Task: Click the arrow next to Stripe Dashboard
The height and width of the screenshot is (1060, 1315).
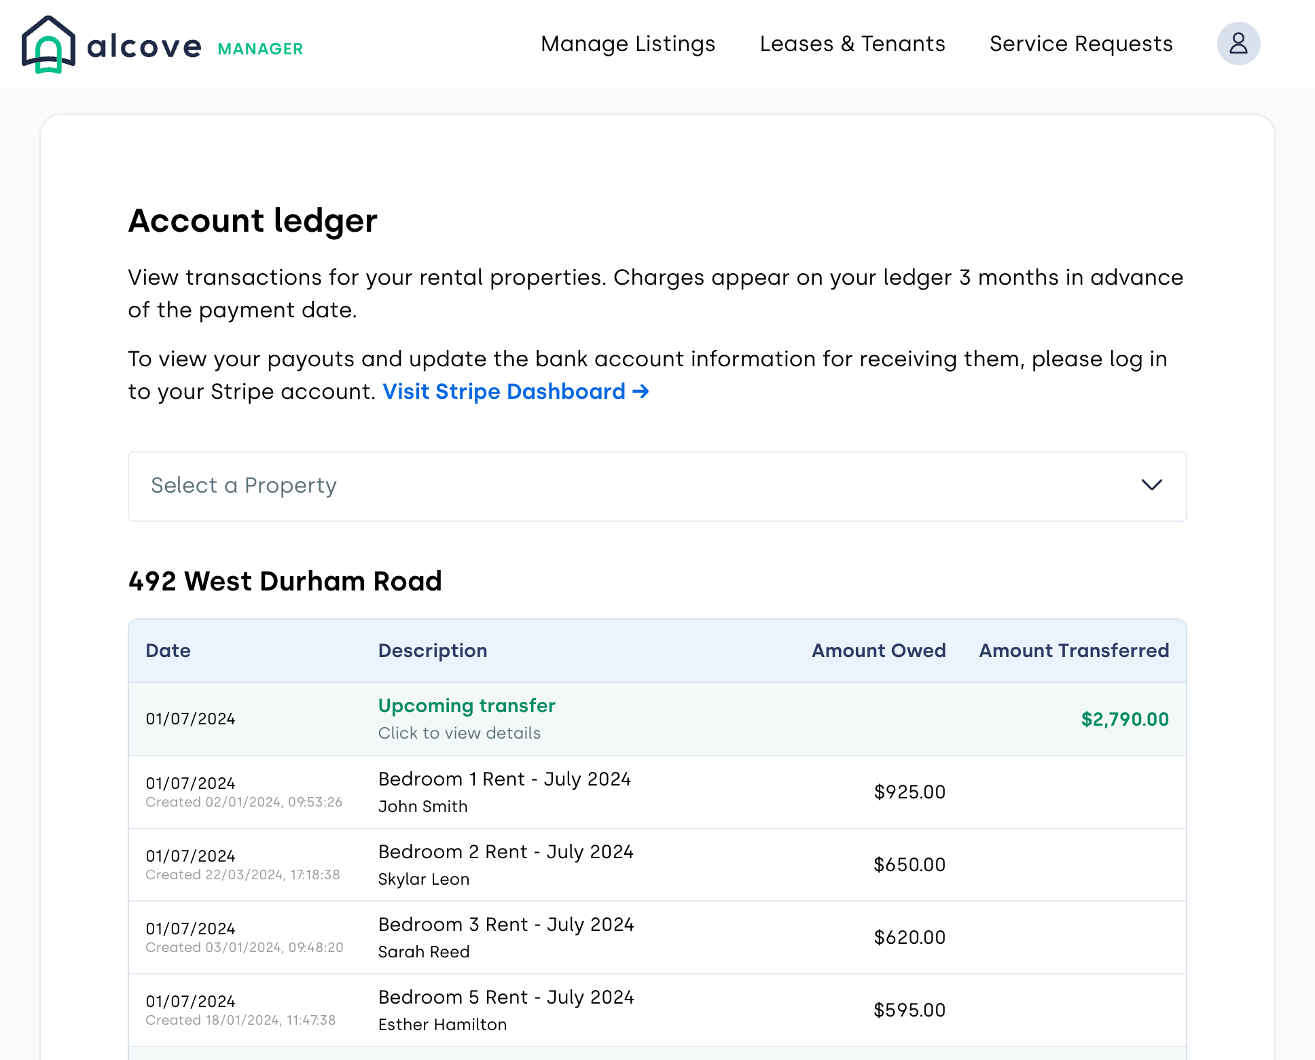Action: (x=641, y=392)
